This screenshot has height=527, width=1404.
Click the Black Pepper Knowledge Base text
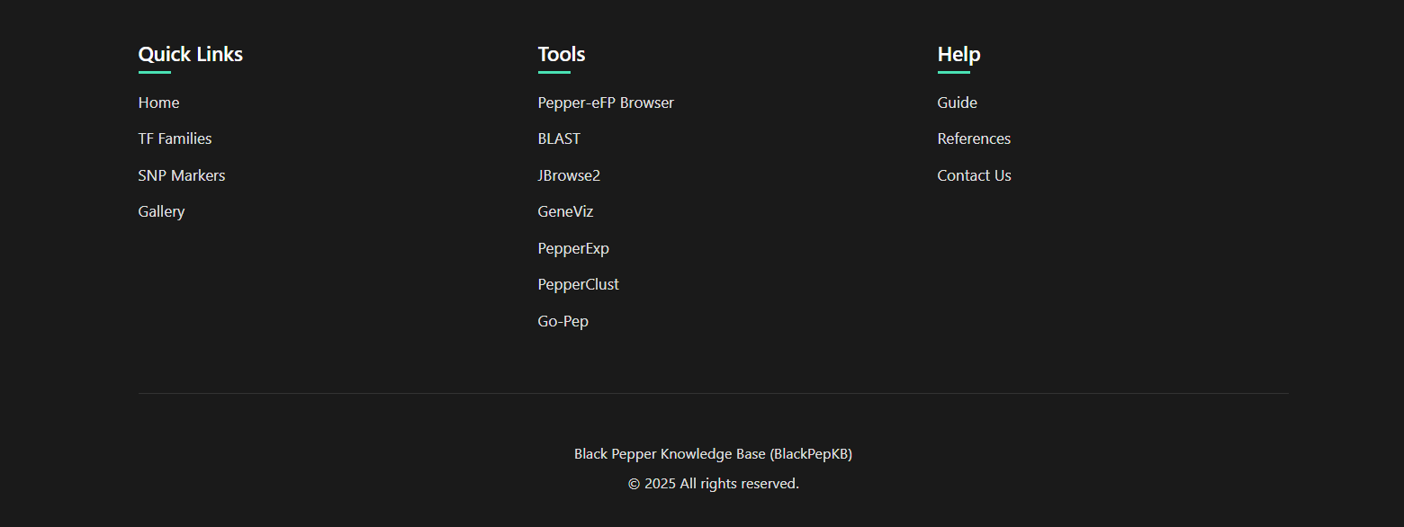coord(713,454)
